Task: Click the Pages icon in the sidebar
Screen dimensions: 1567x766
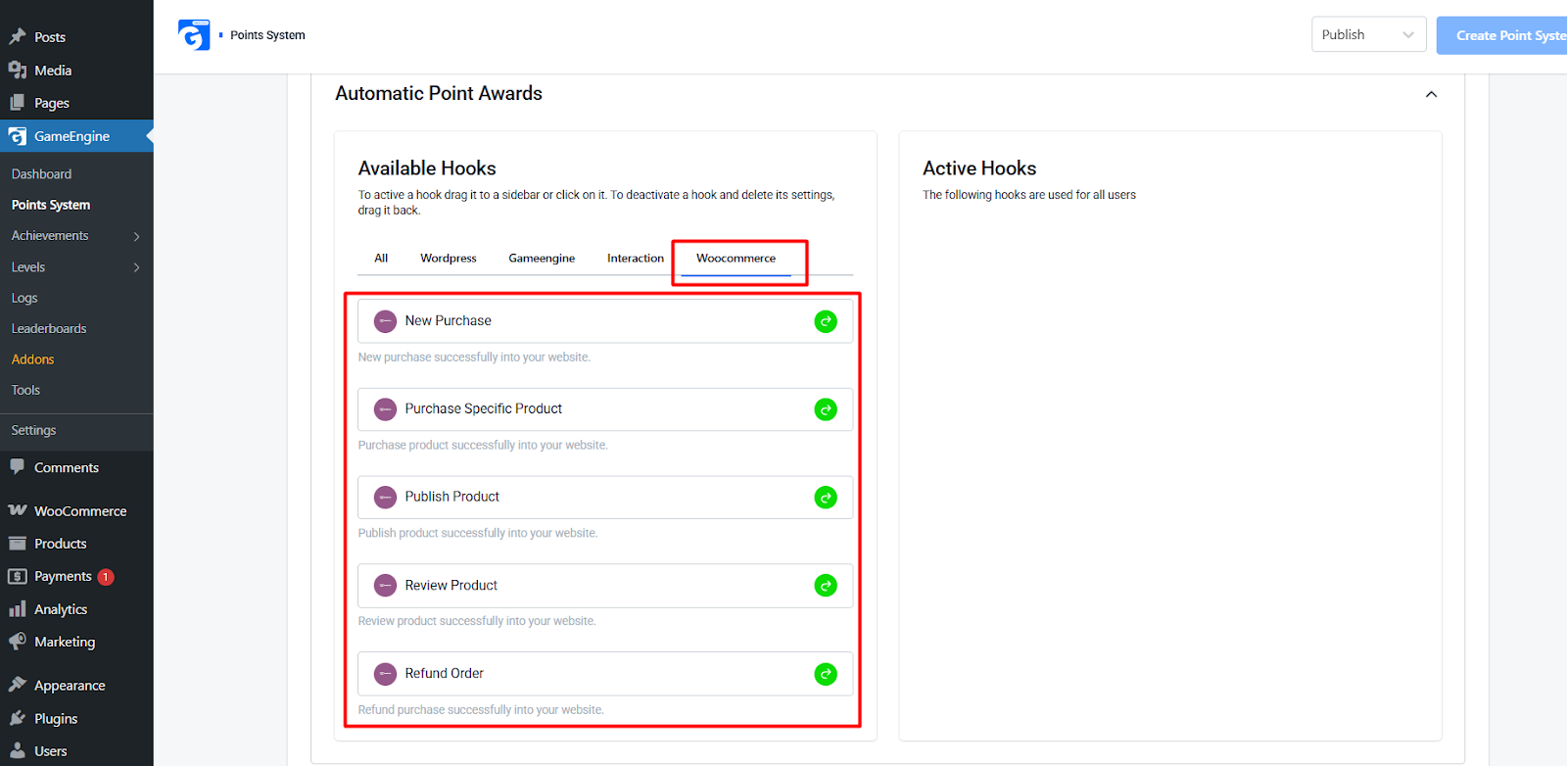Action: pyautogui.click(x=18, y=102)
